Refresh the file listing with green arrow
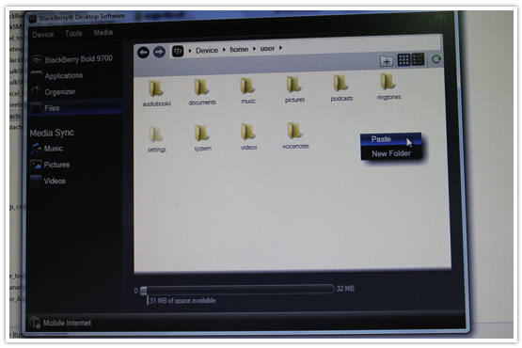 tap(436, 59)
